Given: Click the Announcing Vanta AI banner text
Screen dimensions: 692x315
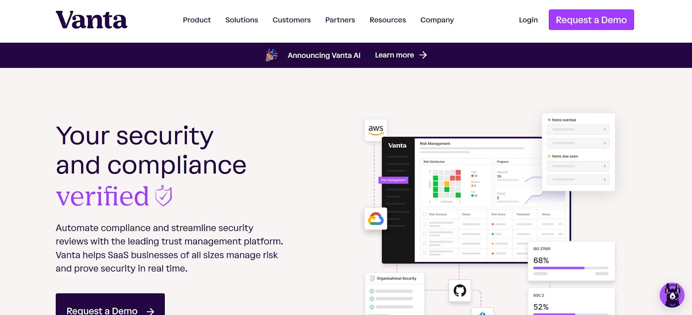Looking at the screenshot, I should pyautogui.click(x=324, y=55).
